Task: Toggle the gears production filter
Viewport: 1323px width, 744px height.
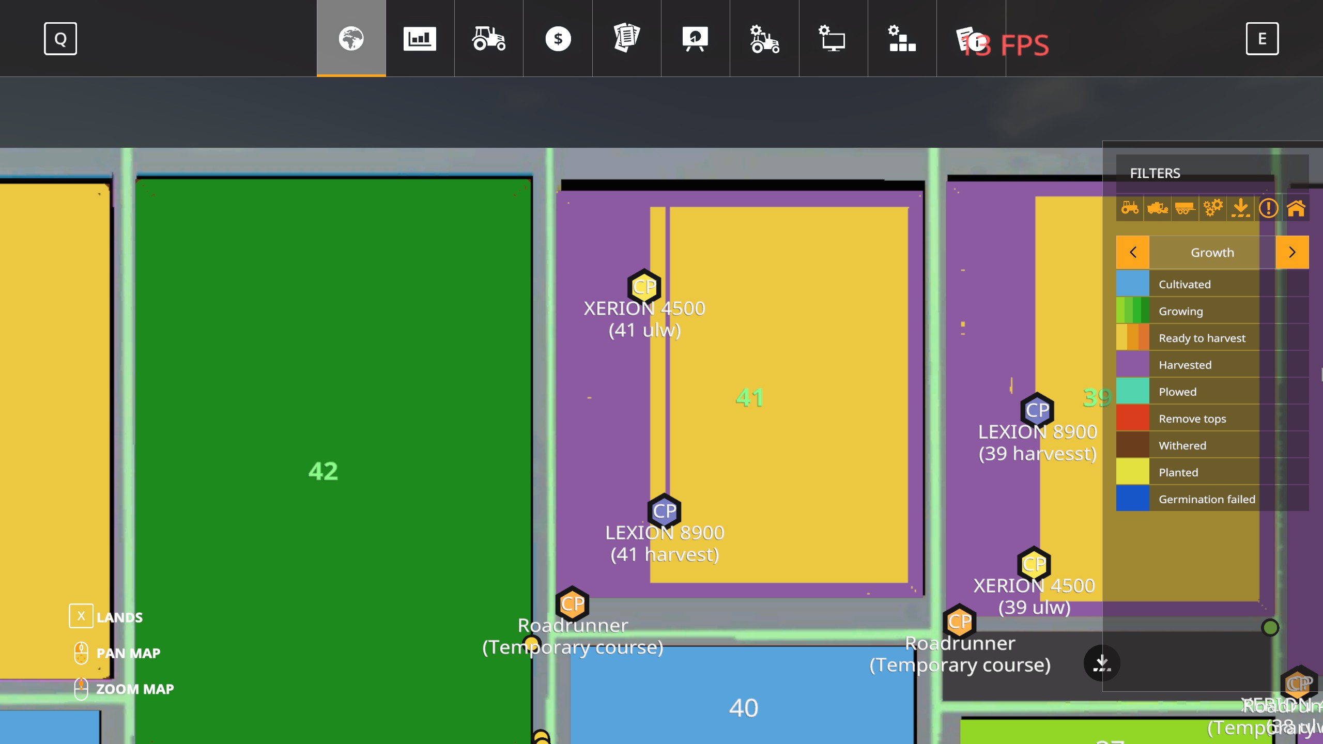Action: tap(1212, 208)
